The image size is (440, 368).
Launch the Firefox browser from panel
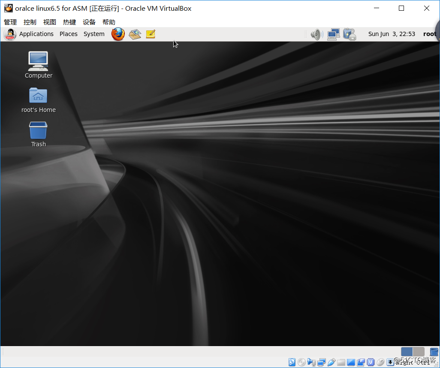point(118,34)
